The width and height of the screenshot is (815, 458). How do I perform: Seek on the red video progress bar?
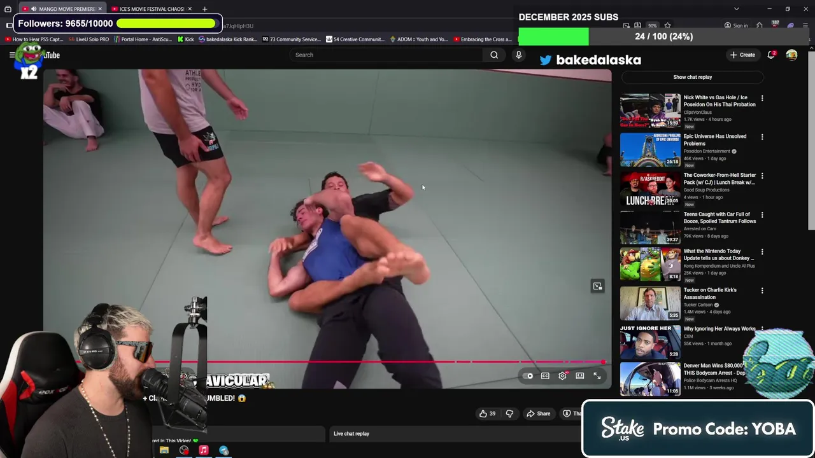click(340, 362)
